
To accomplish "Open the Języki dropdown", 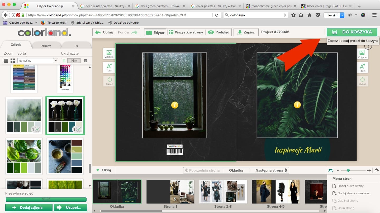I will (334, 15).
